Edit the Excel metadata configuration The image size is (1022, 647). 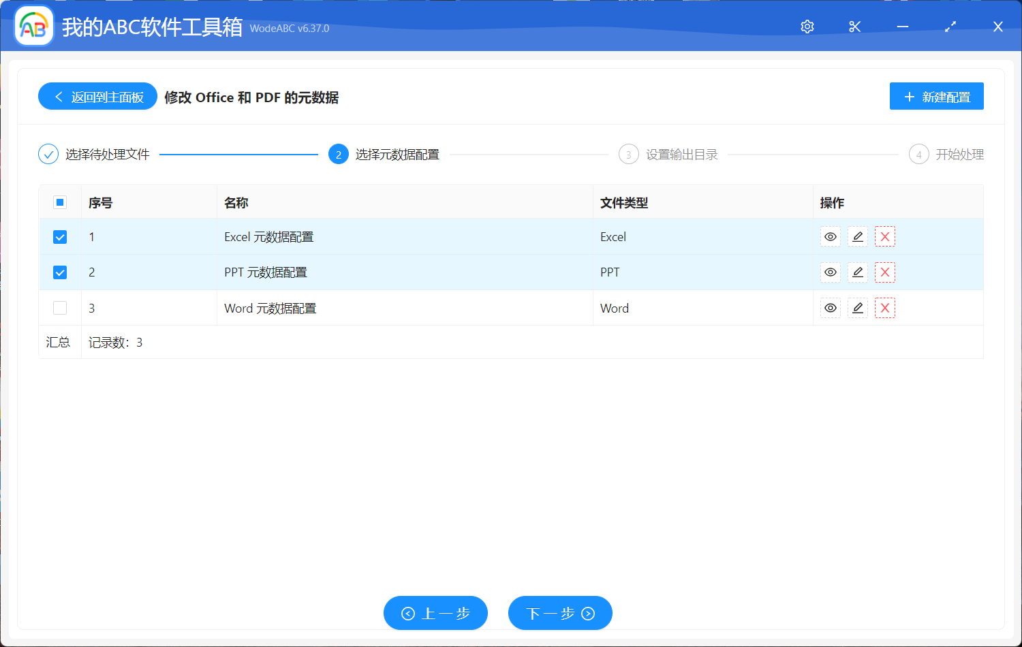point(858,237)
